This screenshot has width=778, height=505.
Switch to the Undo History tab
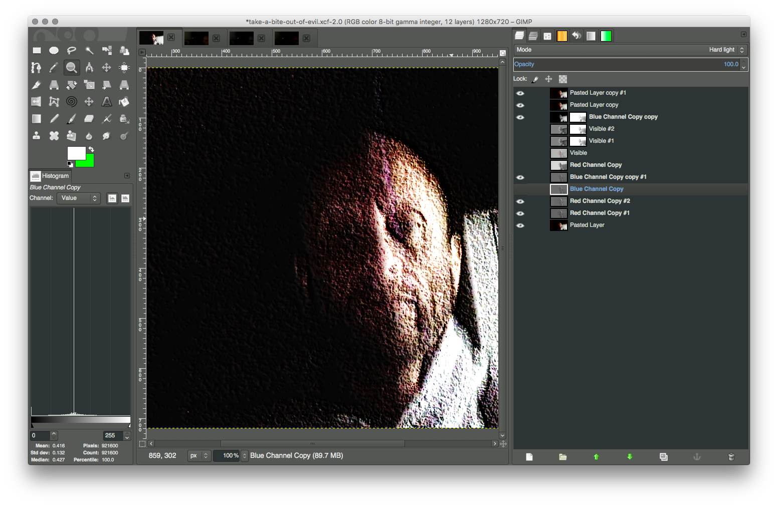click(x=576, y=36)
